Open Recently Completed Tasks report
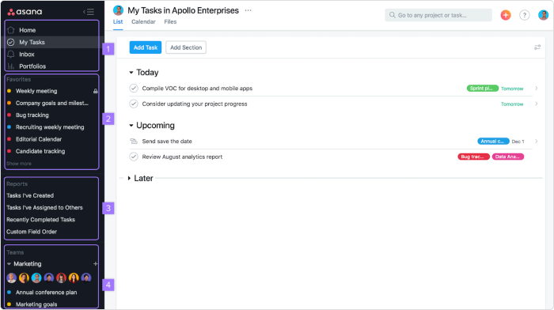 coord(40,220)
